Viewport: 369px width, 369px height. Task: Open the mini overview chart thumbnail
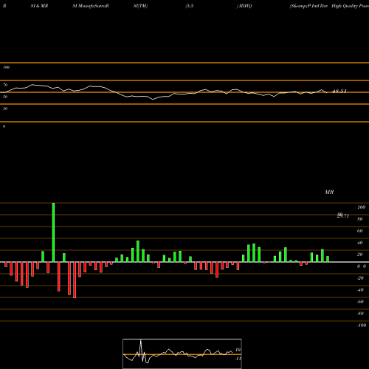(182, 354)
